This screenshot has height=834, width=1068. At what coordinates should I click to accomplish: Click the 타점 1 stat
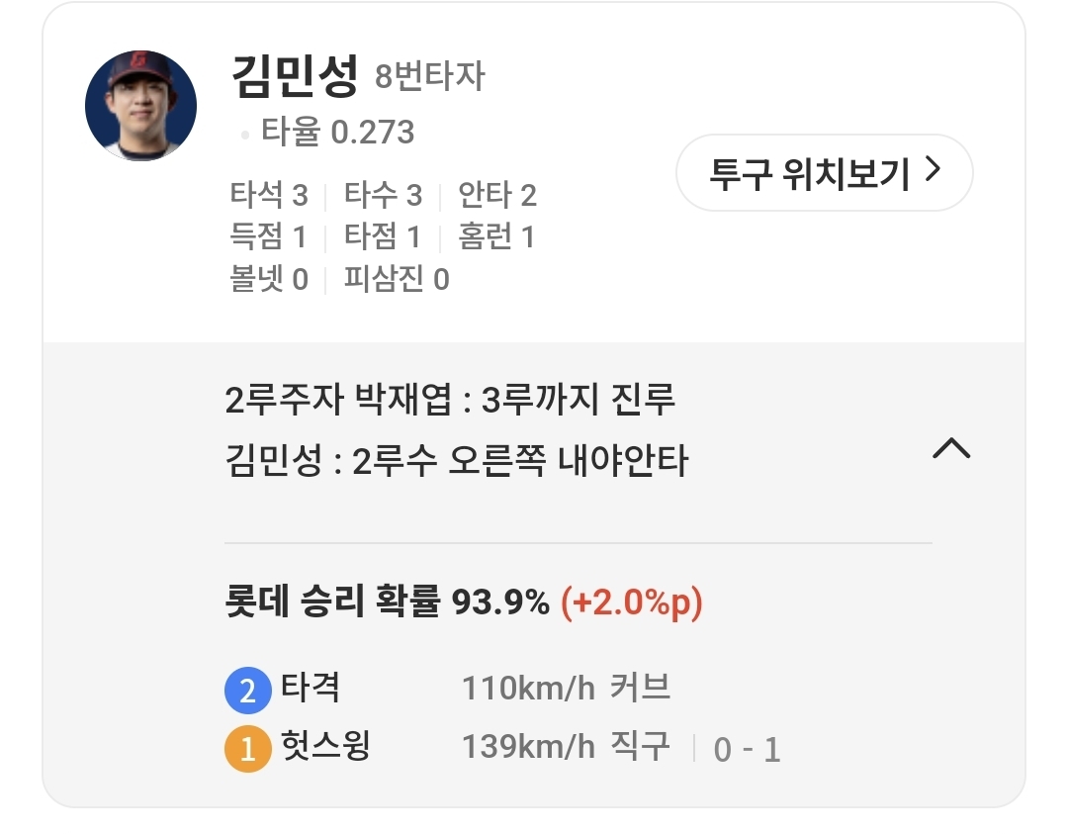point(382,237)
